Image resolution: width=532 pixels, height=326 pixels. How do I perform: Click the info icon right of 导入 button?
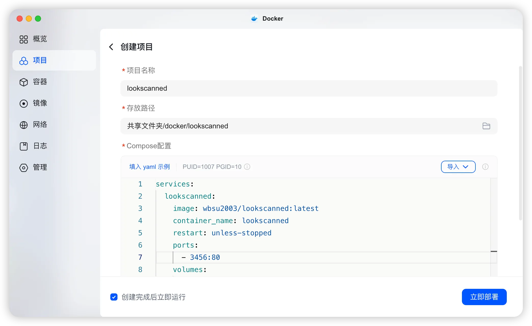[485, 167]
